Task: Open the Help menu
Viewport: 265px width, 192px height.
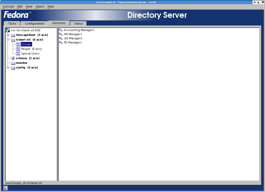Action: (x=50, y=6)
